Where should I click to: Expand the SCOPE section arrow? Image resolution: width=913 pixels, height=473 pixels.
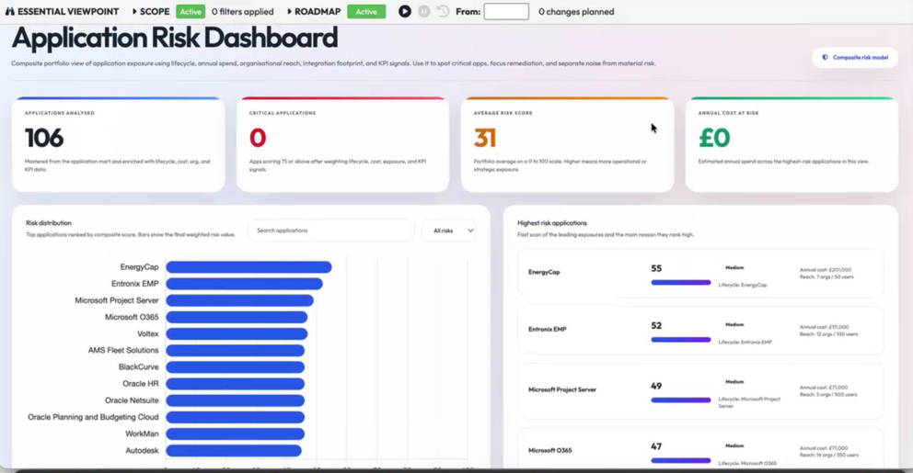(134, 12)
